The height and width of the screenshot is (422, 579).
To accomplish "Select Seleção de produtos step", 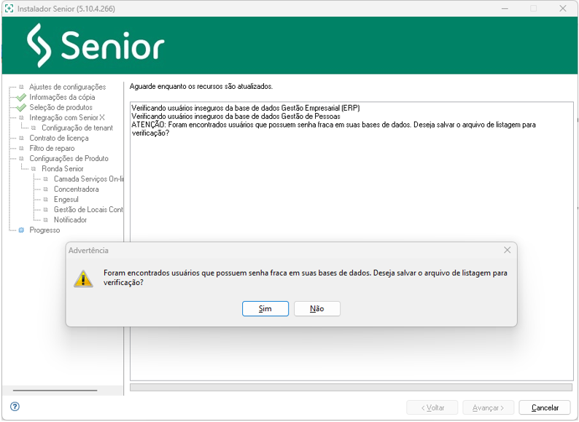I will click(61, 107).
